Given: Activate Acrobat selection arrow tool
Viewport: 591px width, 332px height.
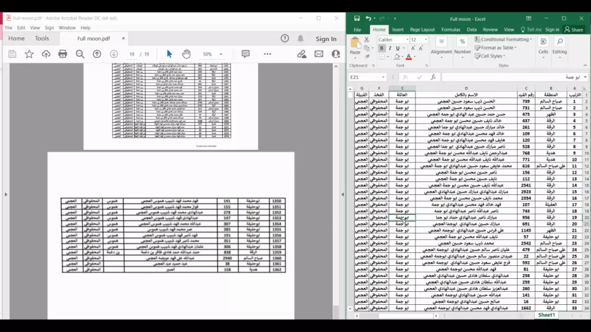Looking at the screenshot, I should (x=169, y=54).
